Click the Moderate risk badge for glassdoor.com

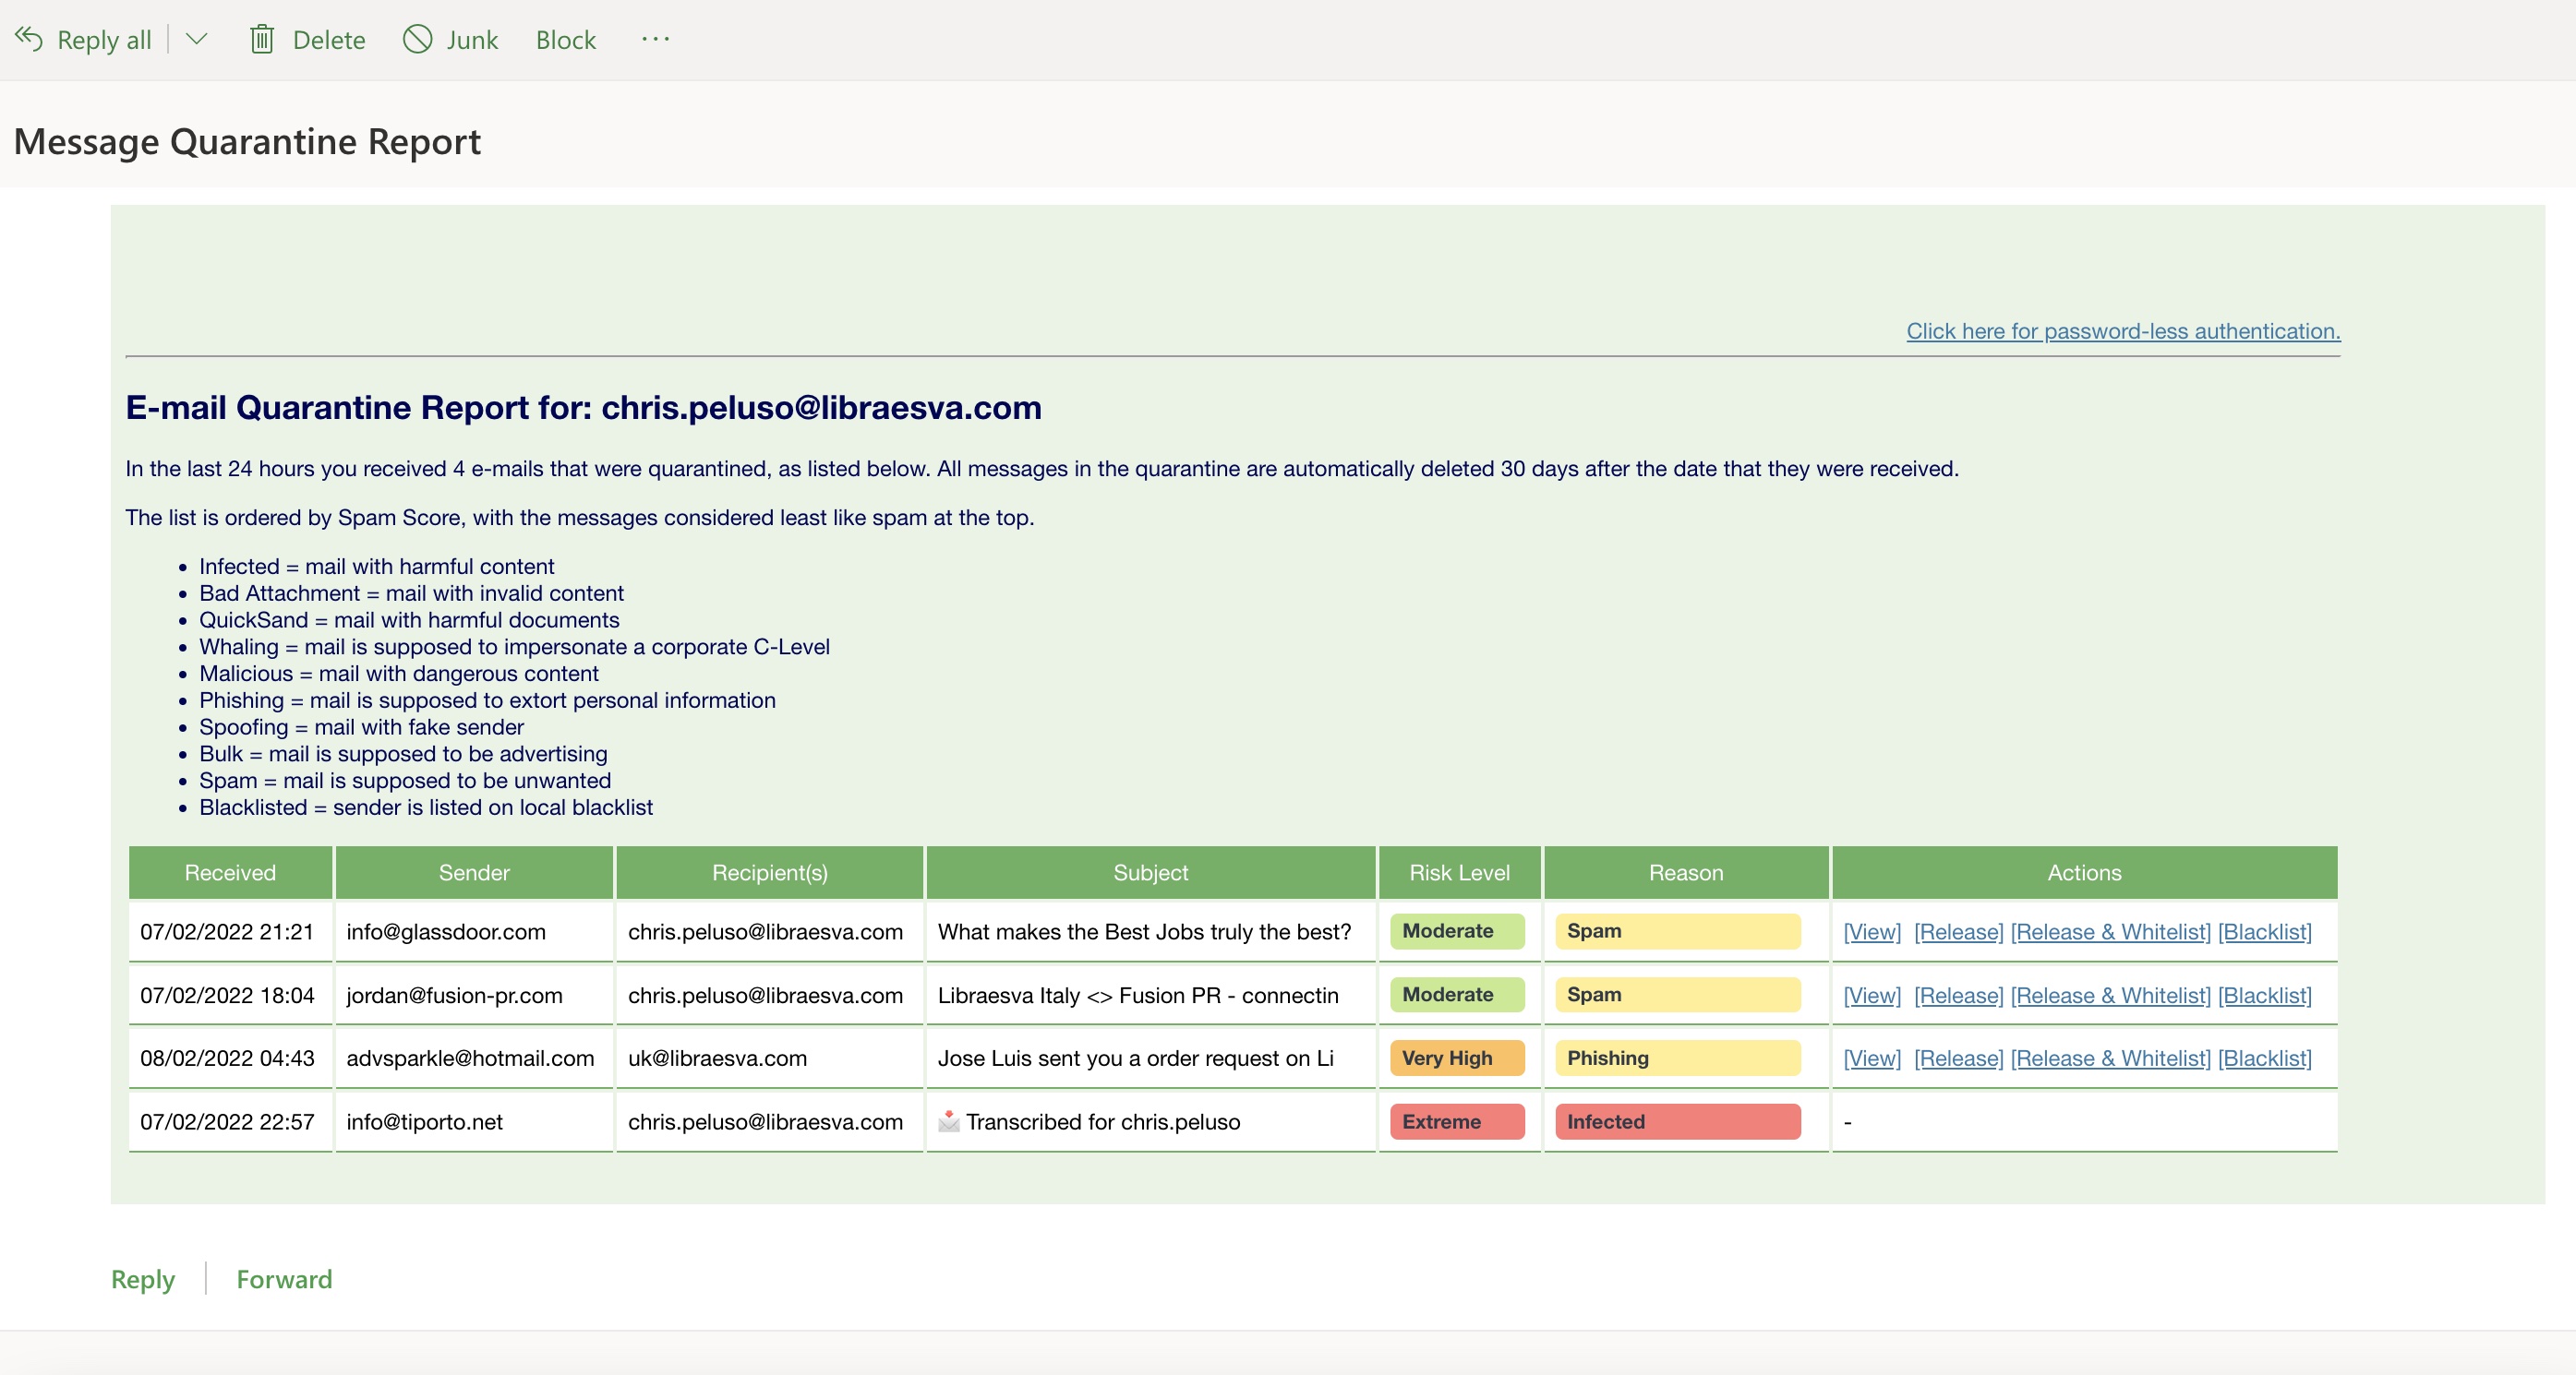point(1457,931)
